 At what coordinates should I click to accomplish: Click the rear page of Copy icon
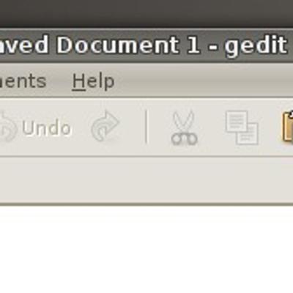tap(236, 121)
